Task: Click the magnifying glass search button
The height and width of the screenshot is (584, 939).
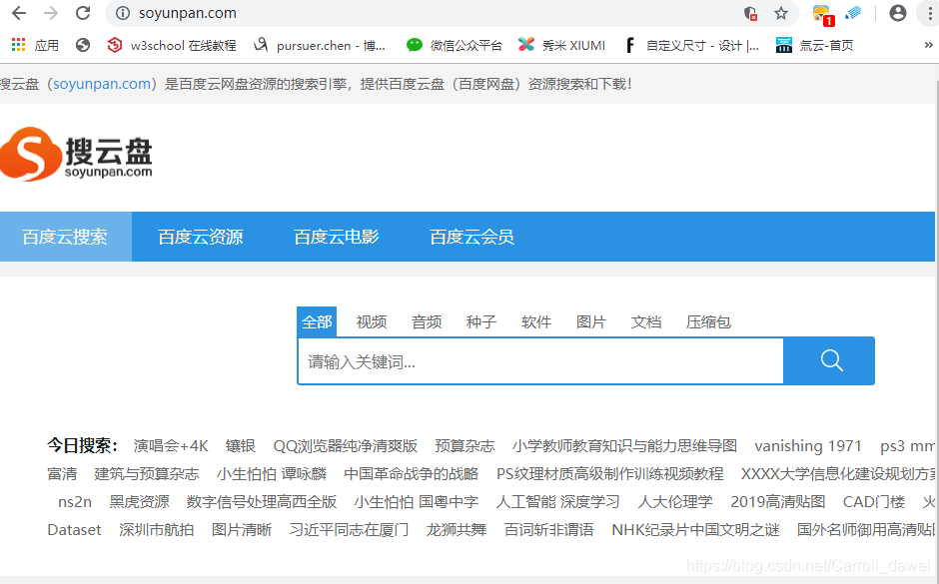Action: 830,360
